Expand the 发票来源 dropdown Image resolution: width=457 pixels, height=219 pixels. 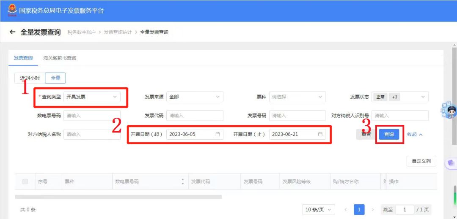195,97
